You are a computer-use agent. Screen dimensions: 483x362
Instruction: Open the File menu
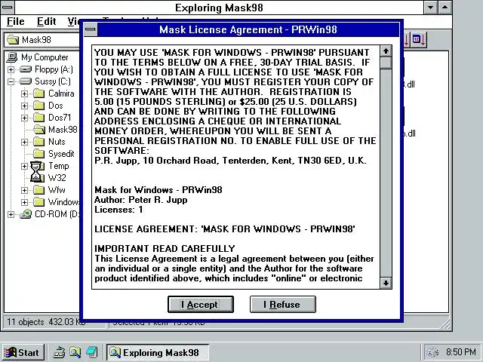15,22
